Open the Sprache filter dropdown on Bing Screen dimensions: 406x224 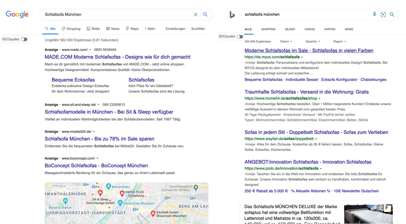(313, 42)
